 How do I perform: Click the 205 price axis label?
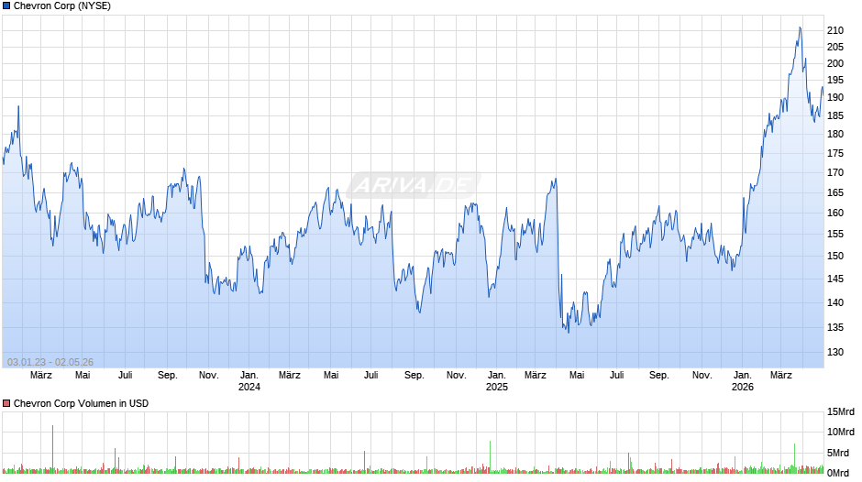click(835, 47)
